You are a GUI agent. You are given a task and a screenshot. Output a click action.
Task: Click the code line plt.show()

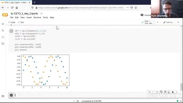pyautogui.click(x=21, y=50)
